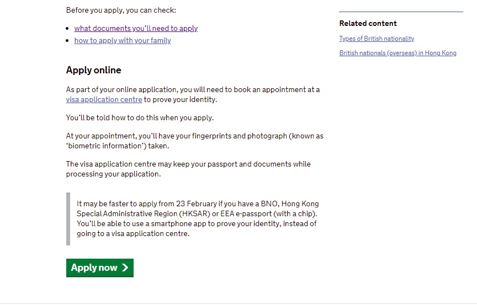
Task: Click the Related content heading
Action: coord(368,23)
